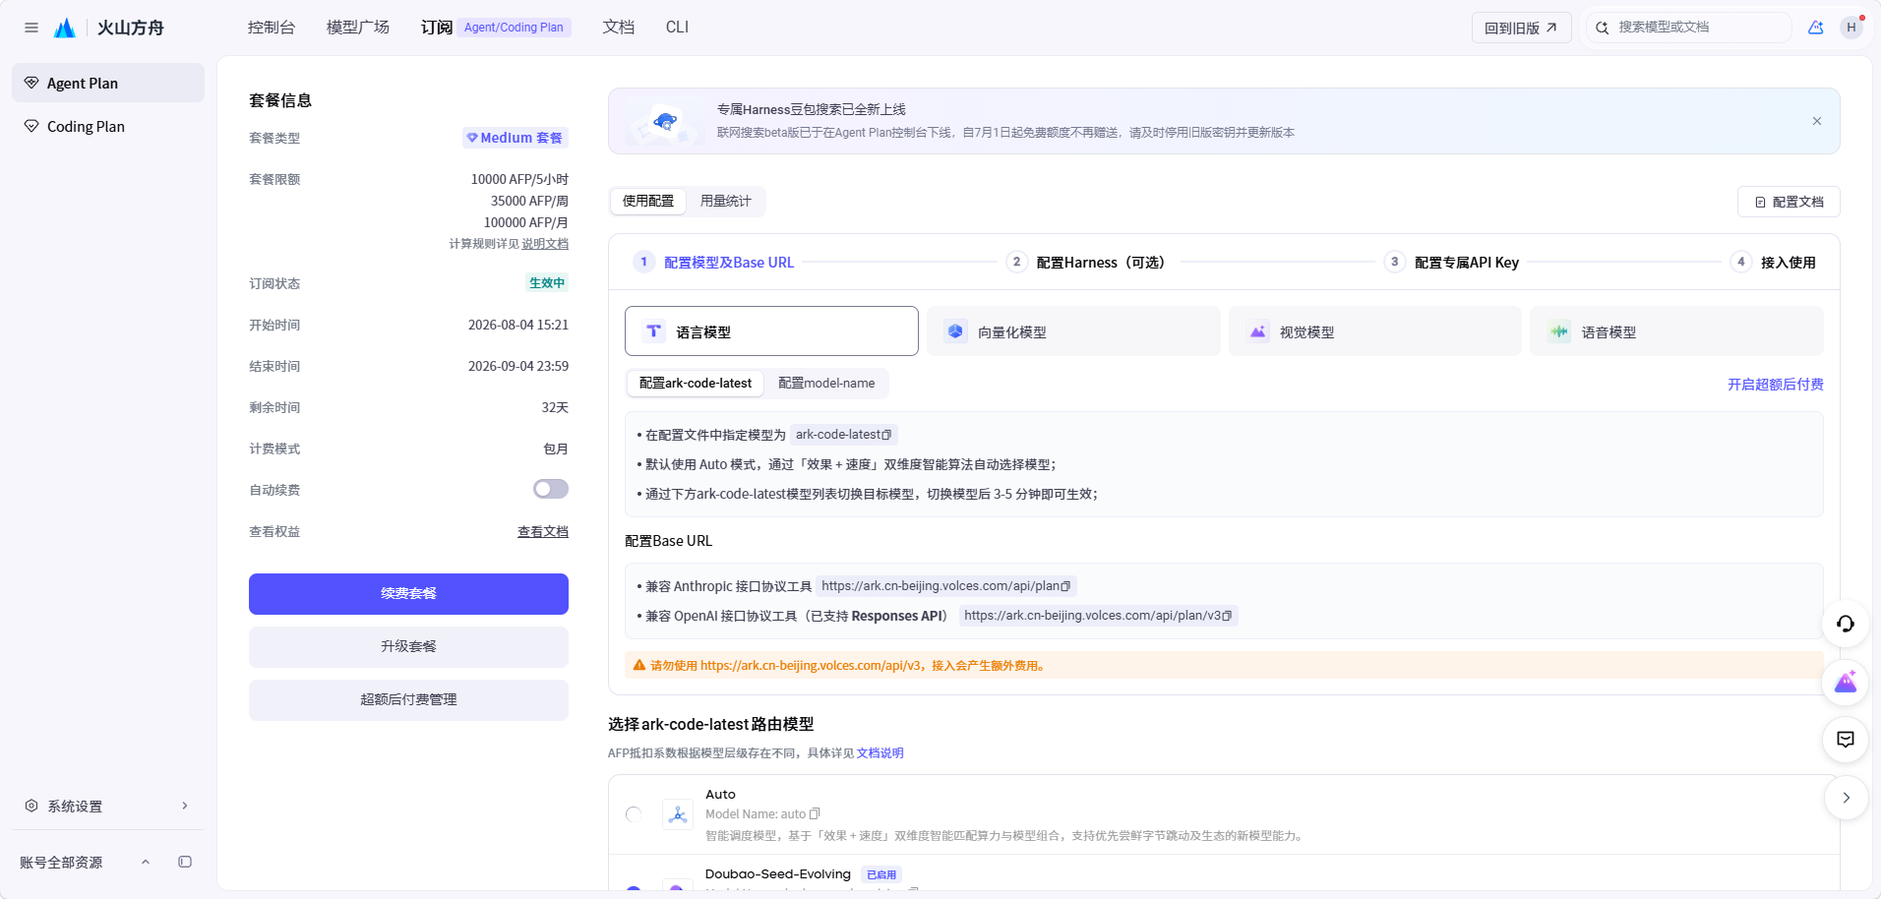Go to step 4 接入使用
Screen dimensions: 1881x899
pyautogui.click(x=1774, y=263)
